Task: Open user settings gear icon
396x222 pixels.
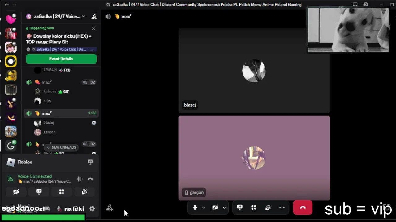Action: [x=92, y=209]
